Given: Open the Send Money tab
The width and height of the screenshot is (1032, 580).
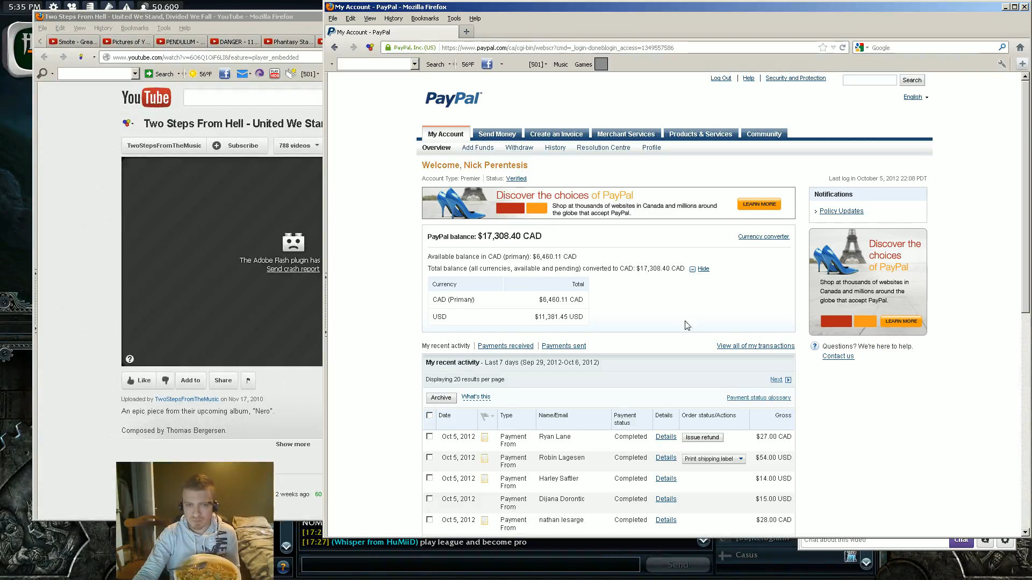Looking at the screenshot, I should pos(497,134).
